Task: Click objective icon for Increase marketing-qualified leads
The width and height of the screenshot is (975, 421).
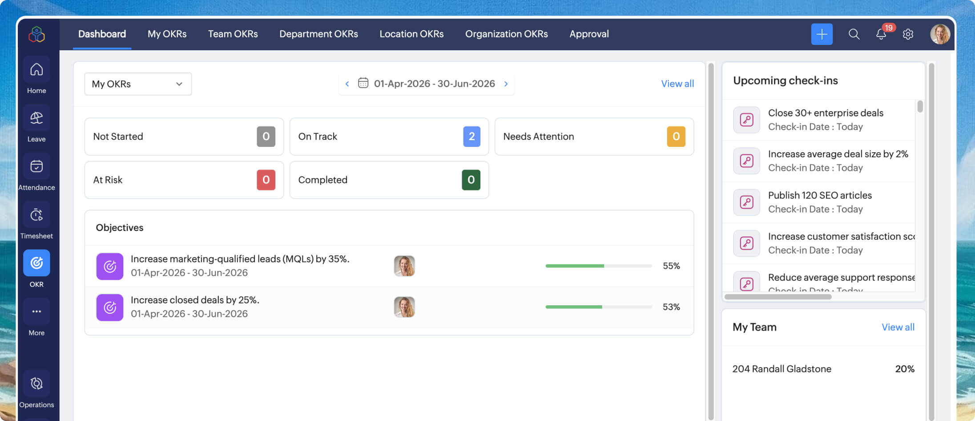Action: click(x=110, y=266)
